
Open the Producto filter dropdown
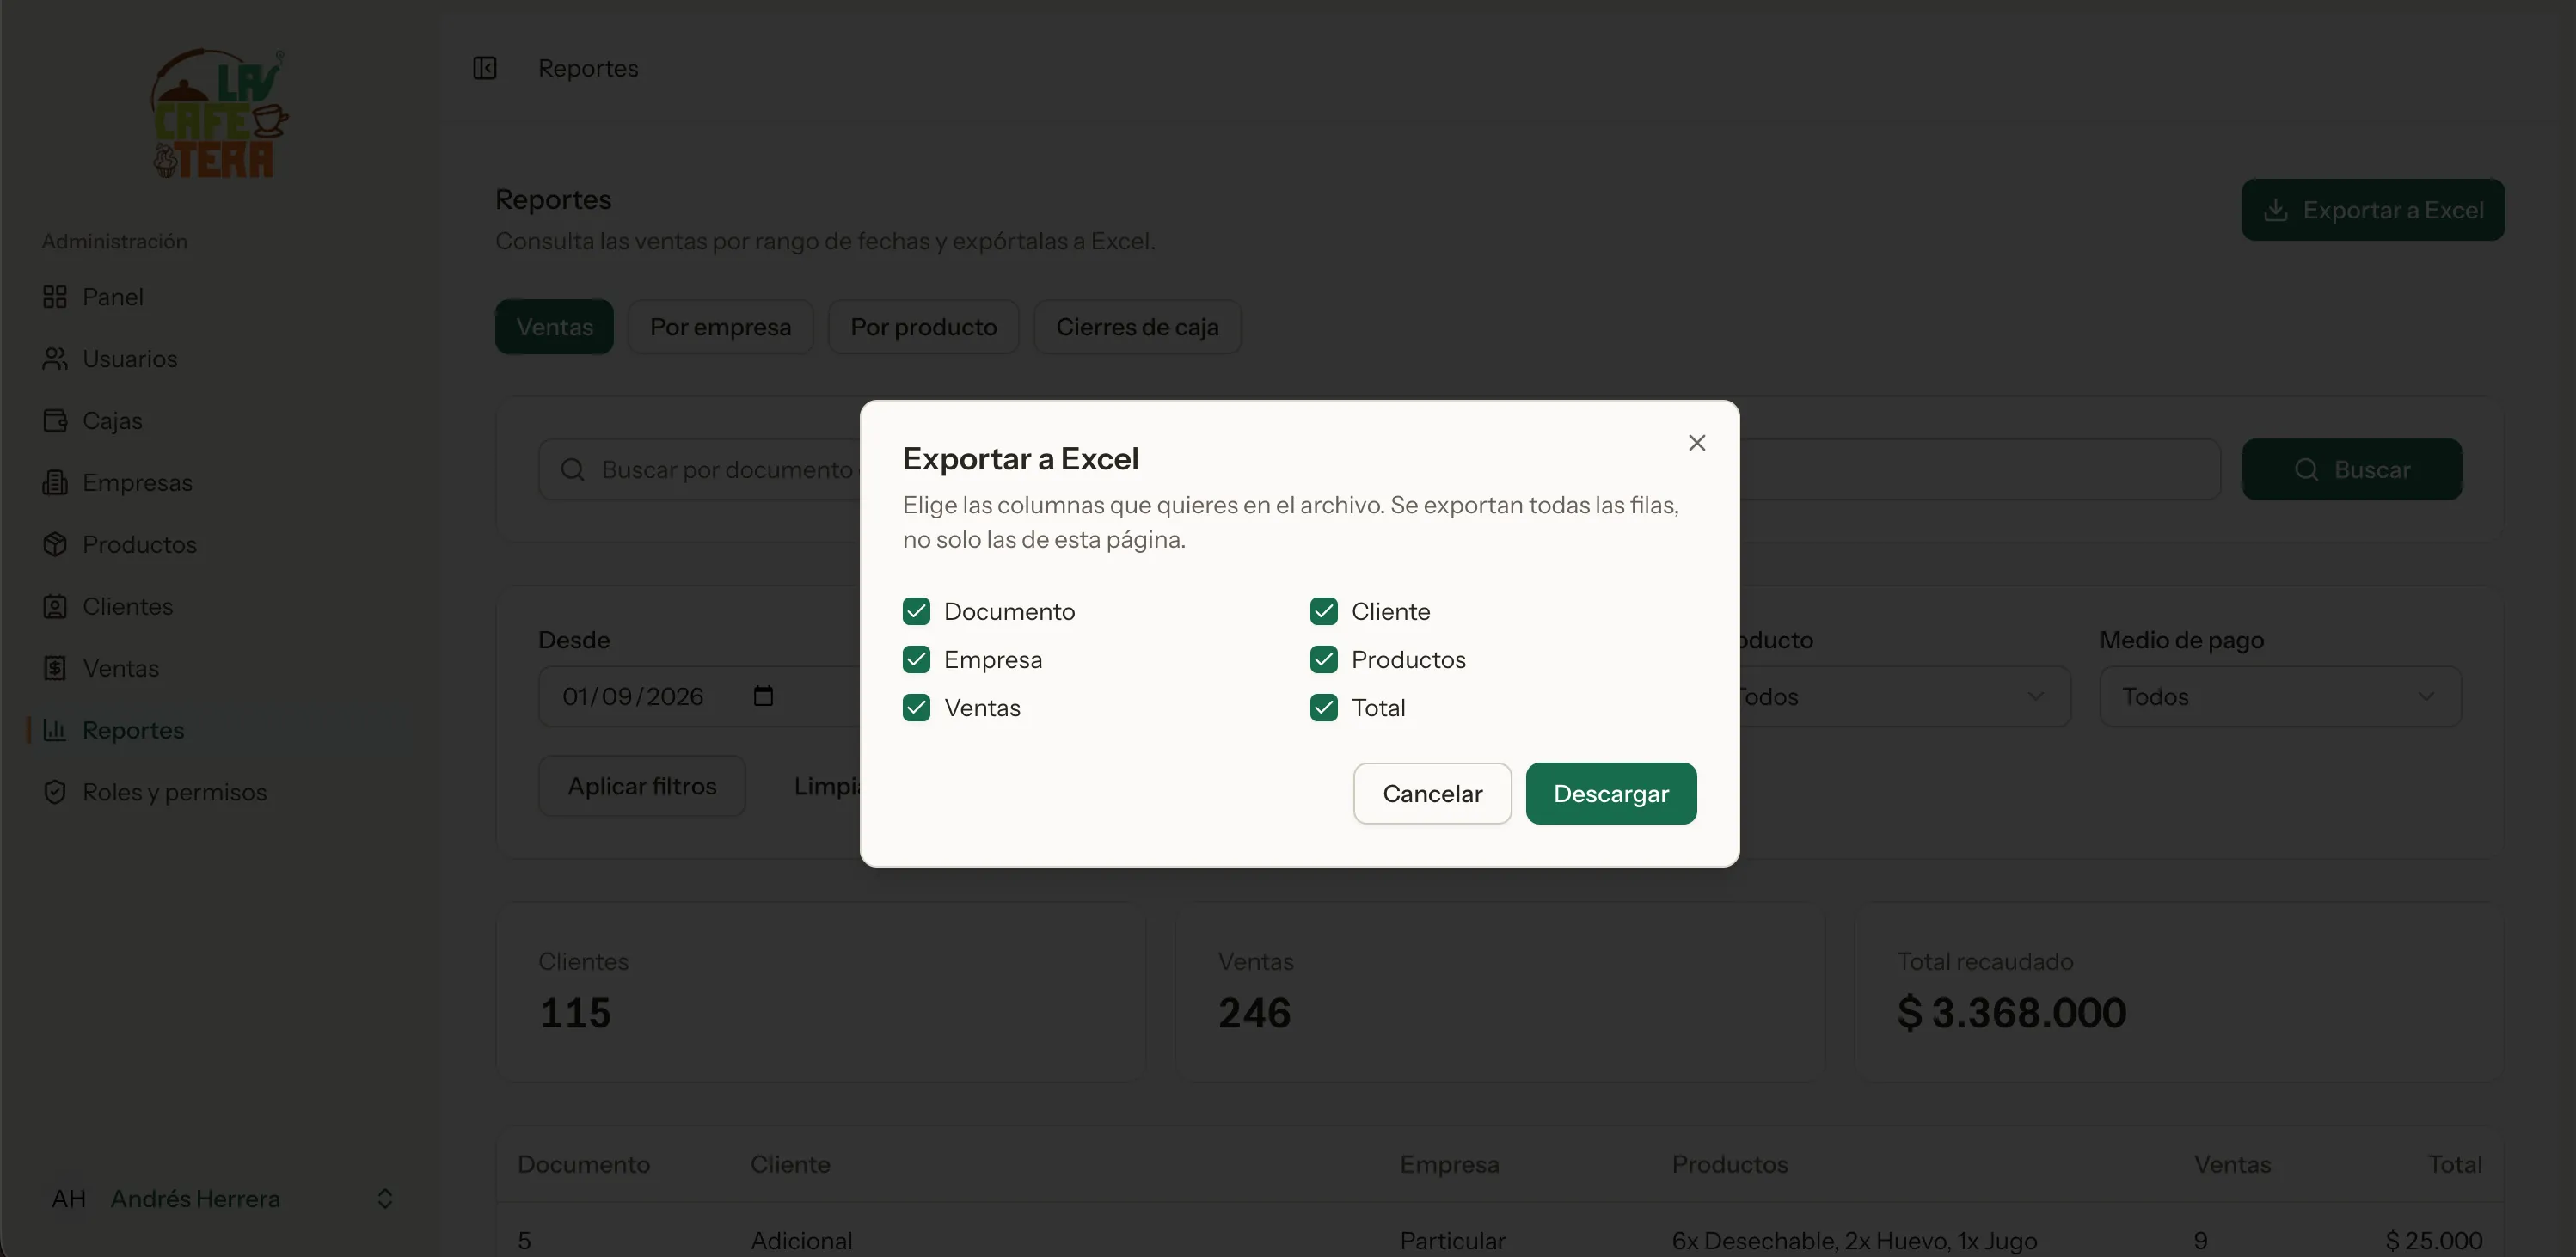pos(1905,696)
